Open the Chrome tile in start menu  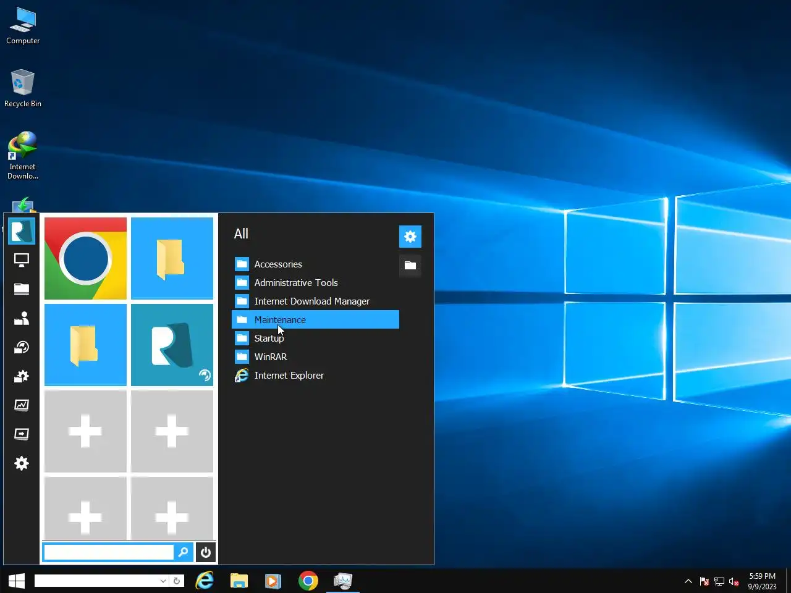(85, 258)
